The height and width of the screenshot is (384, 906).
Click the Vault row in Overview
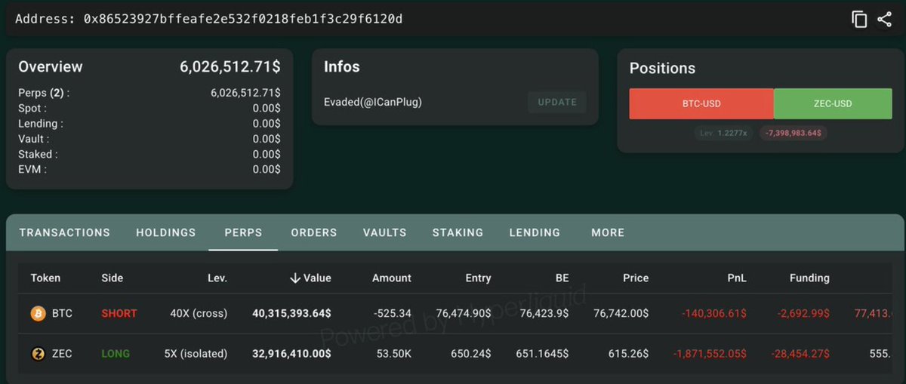click(x=149, y=139)
